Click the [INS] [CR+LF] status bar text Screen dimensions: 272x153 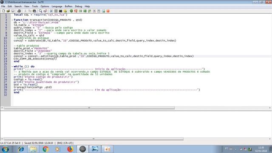click(x=65, y=143)
